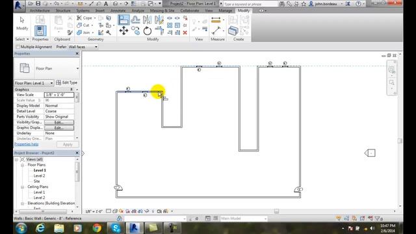Click Edit button for Graphic Display
The width and height of the screenshot is (416, 234).
[x=59, y=128]
